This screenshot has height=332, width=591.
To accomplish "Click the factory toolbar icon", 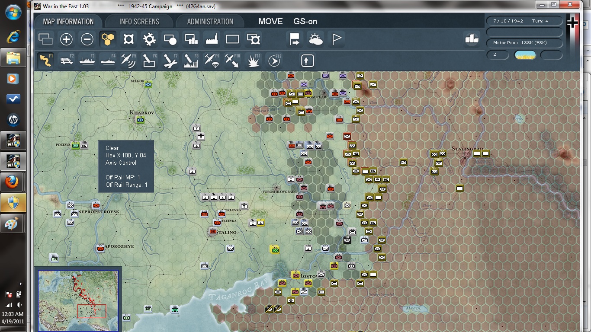I will 212,39.
